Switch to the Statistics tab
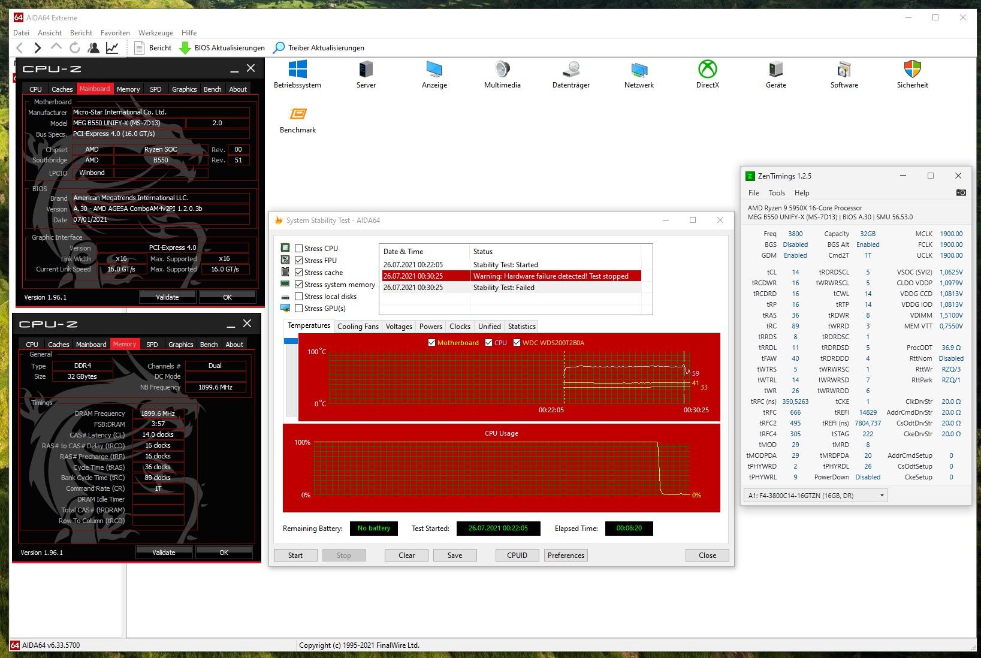The image size is (981, 658). point(521,327)
